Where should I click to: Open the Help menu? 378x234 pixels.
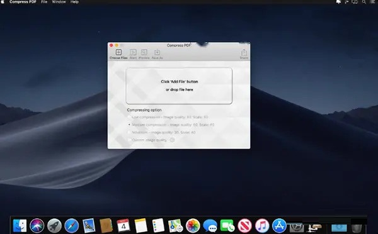[74, 2]
